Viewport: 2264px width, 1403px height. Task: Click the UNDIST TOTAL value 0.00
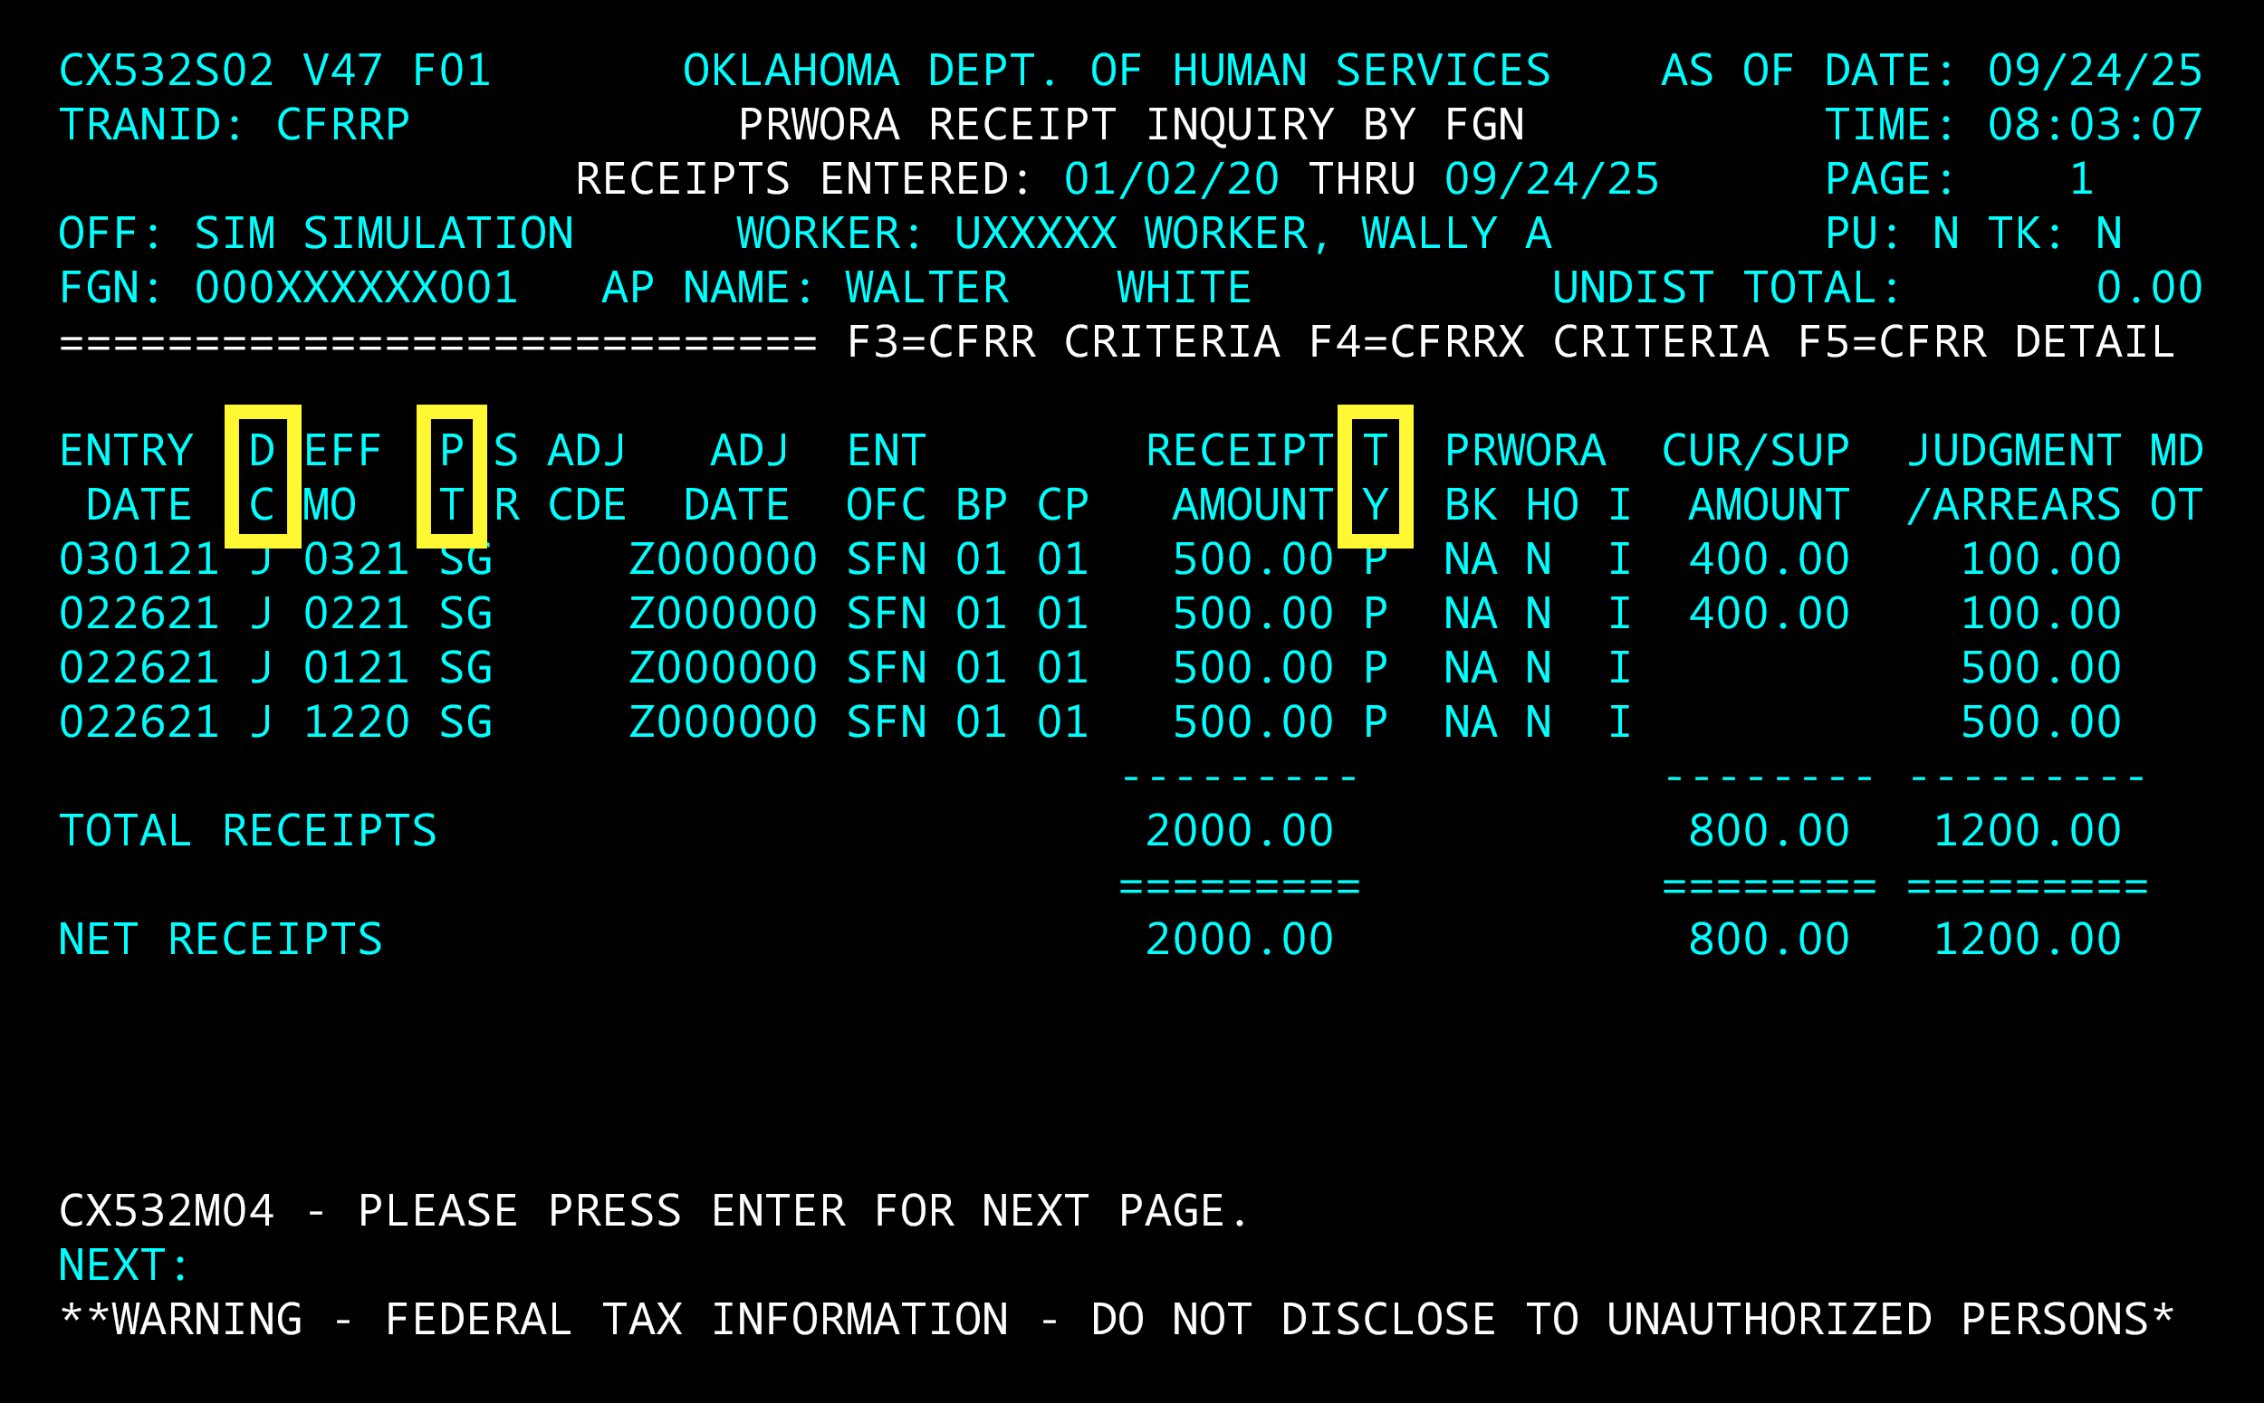point(2150,289)
